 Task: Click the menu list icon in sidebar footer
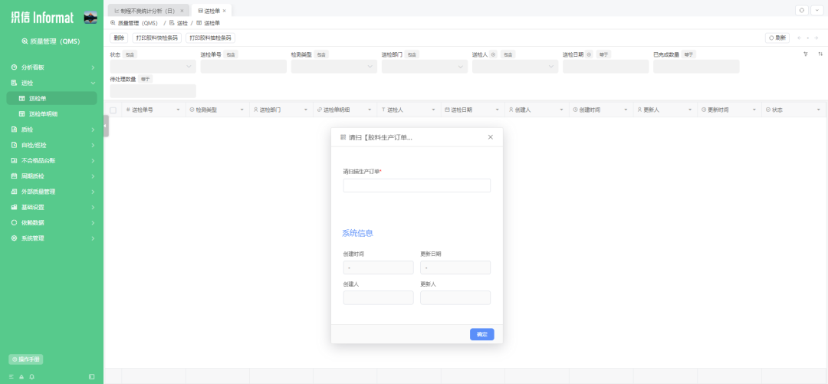tap(11, 376)
